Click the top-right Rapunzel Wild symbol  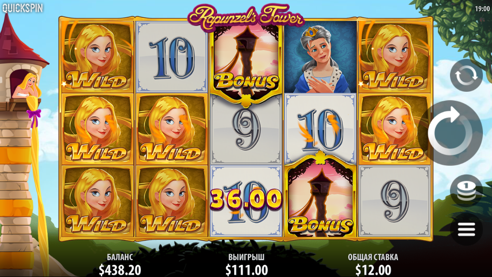(395, 57)
